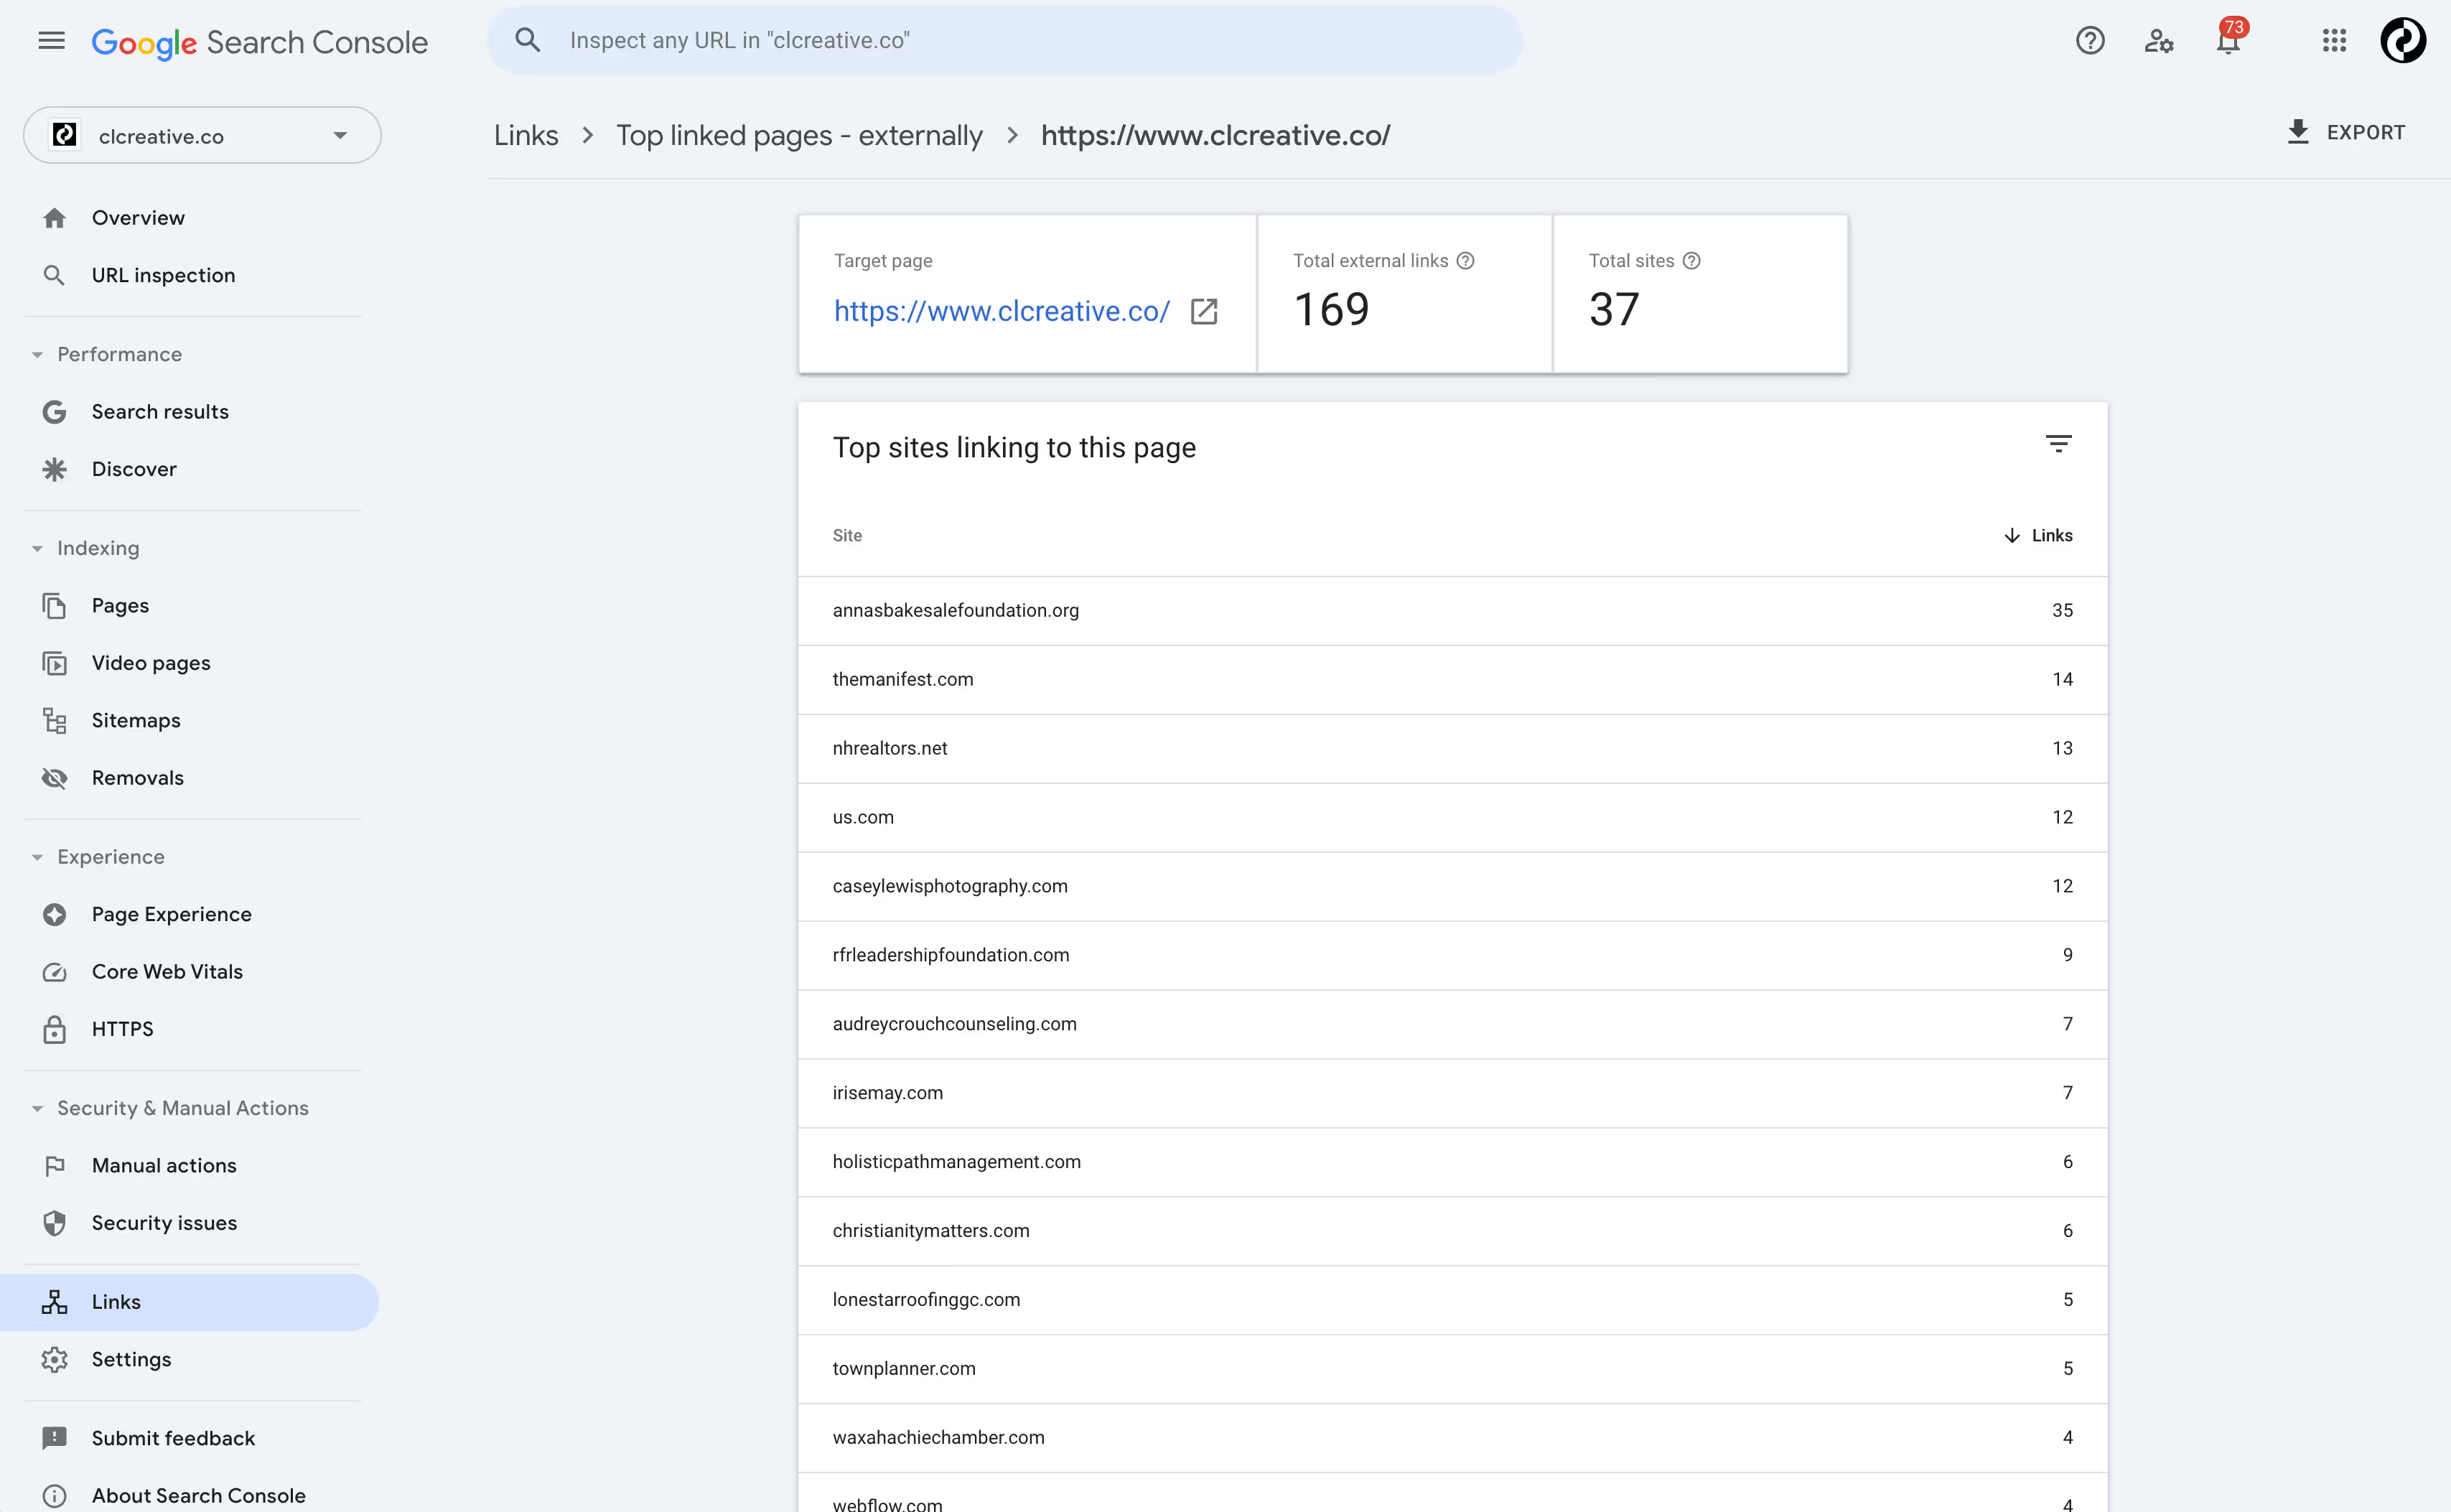
Task: Click the Video pages icon
Action: pos(55,663)
